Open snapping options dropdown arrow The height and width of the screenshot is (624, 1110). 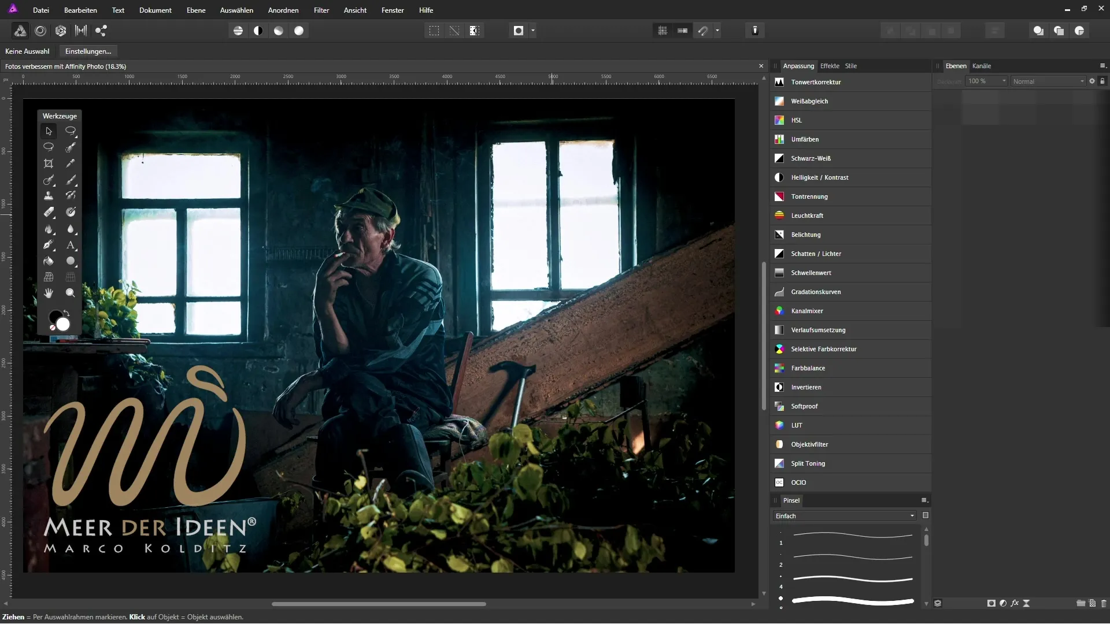click(717, 31)
